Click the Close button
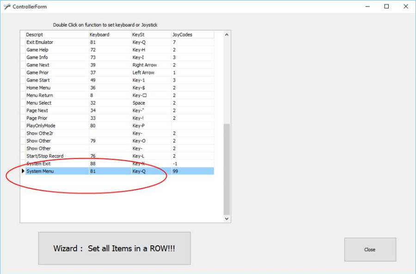The image size is (416, 274). pyautogui.click(x=370, y=249)
